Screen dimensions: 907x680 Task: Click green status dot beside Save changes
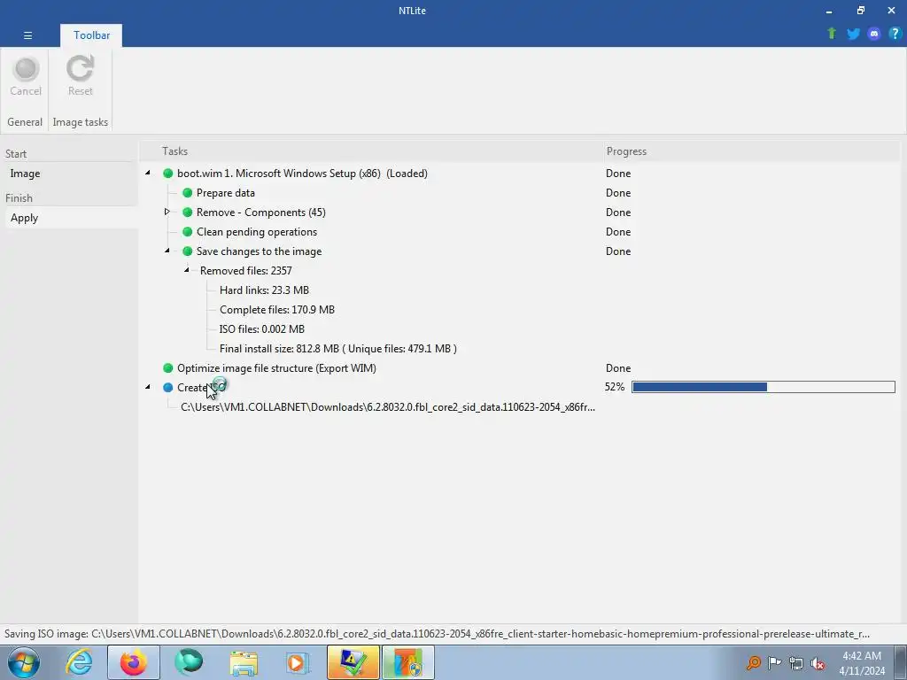[x=188, y=251]
